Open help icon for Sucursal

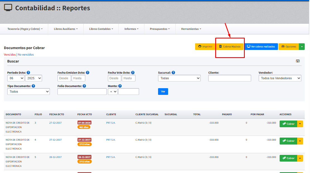click(x=173, y=73)
